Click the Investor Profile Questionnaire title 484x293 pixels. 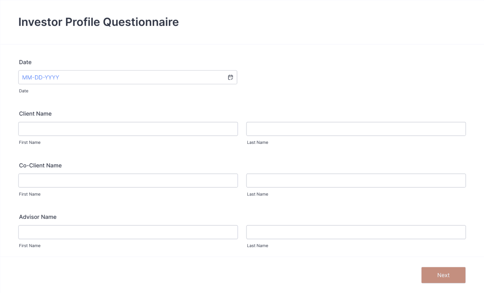tap(98, 22)
